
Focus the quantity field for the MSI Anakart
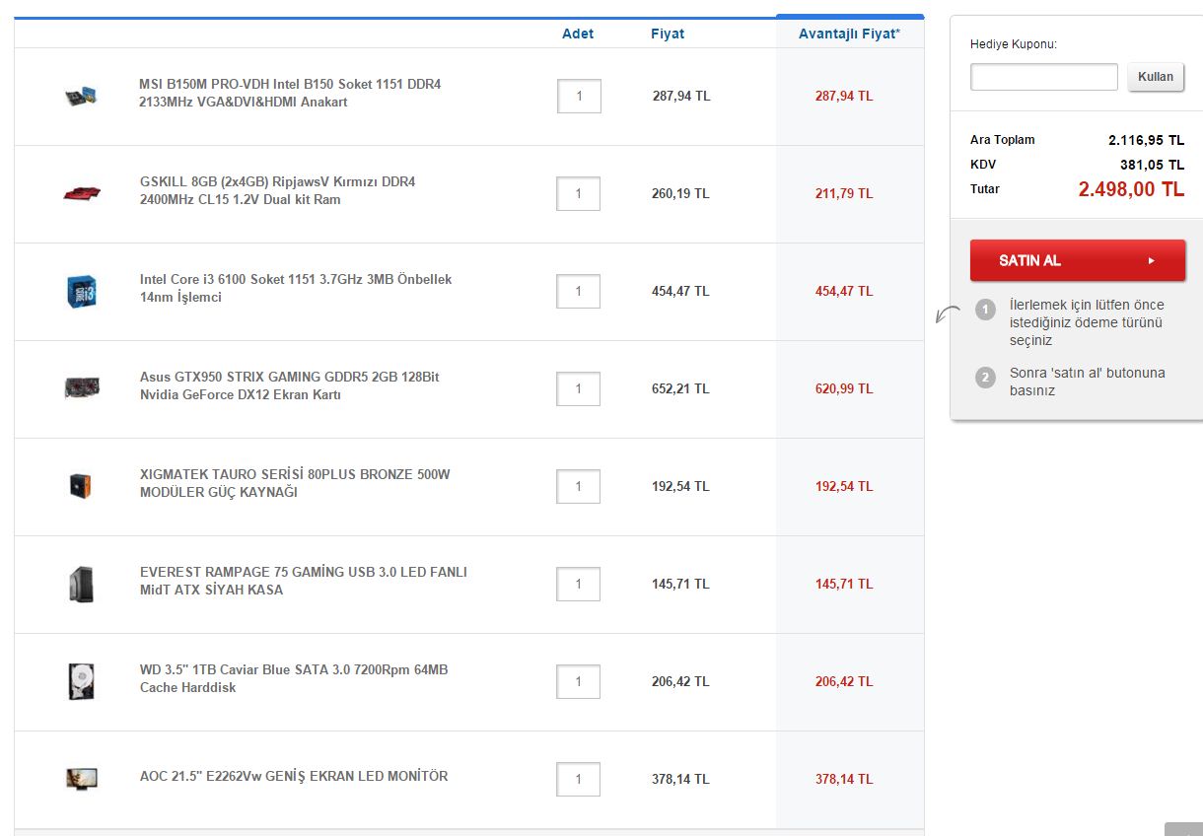(x=579, y=97)
